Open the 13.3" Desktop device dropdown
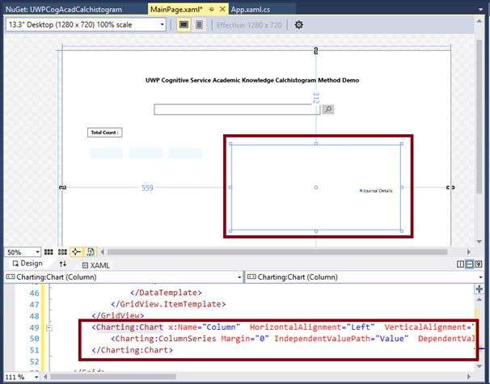Viewport: 490px width, 384px height. click(x=86, y=25)
